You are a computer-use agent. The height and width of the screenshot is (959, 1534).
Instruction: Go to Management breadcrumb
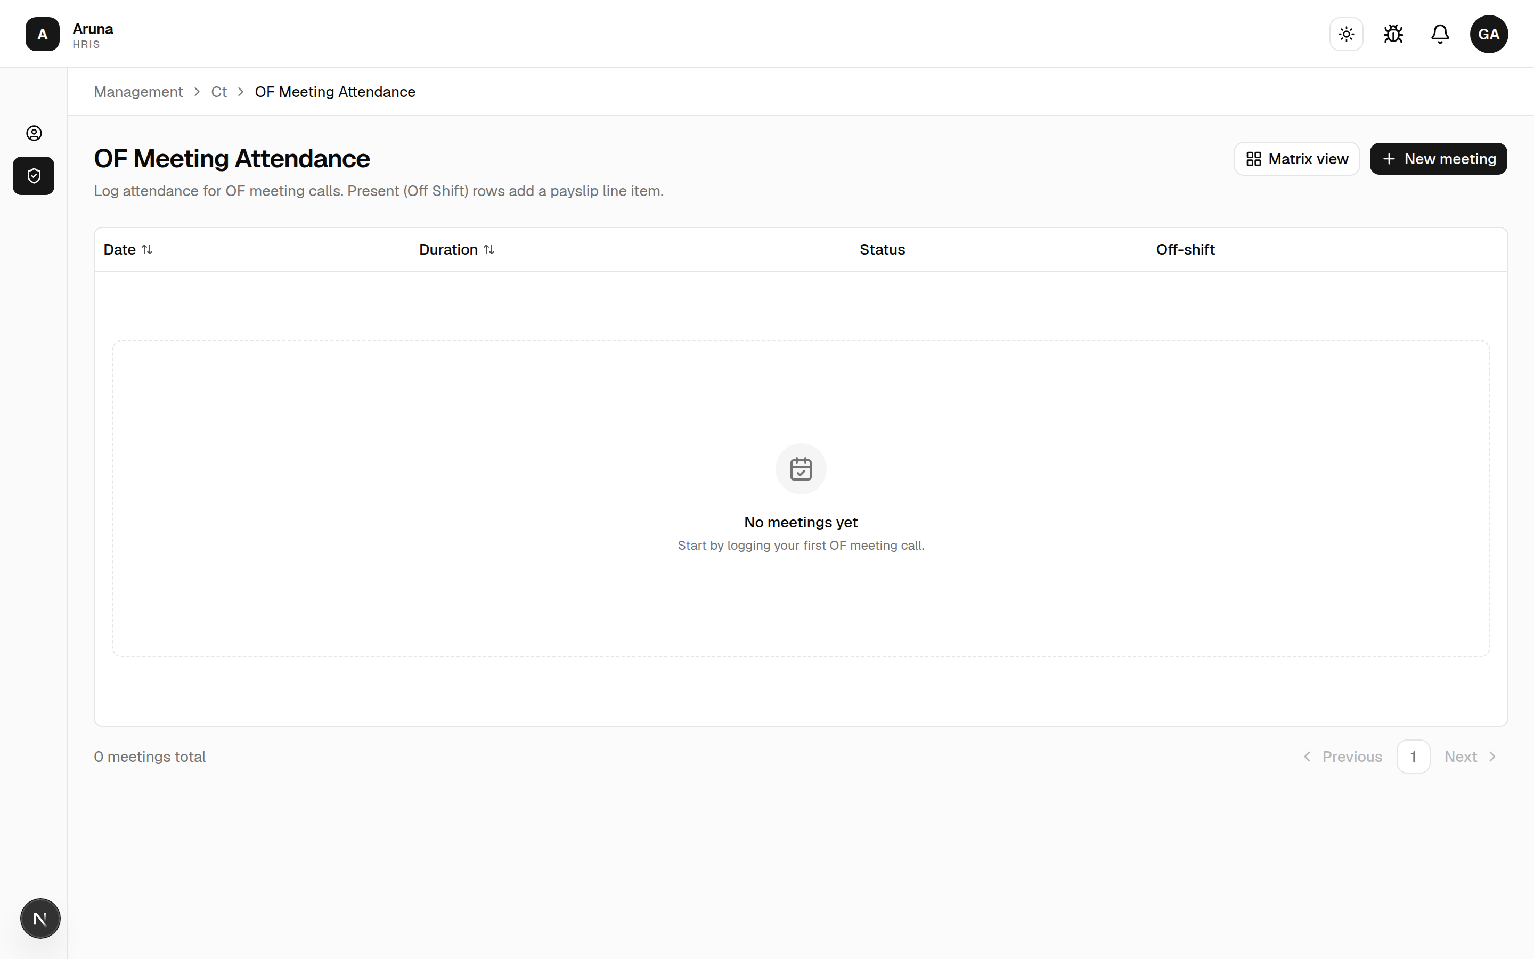click(138, 92)
